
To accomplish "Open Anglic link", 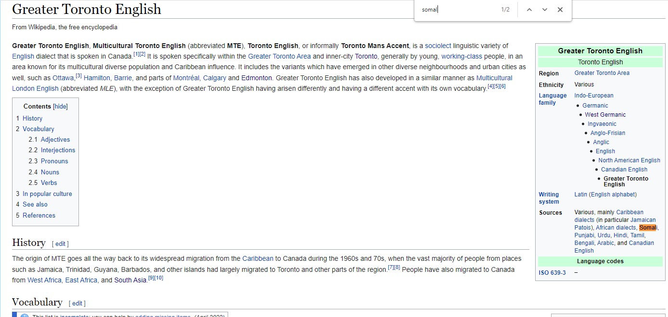I will (601, 142).
